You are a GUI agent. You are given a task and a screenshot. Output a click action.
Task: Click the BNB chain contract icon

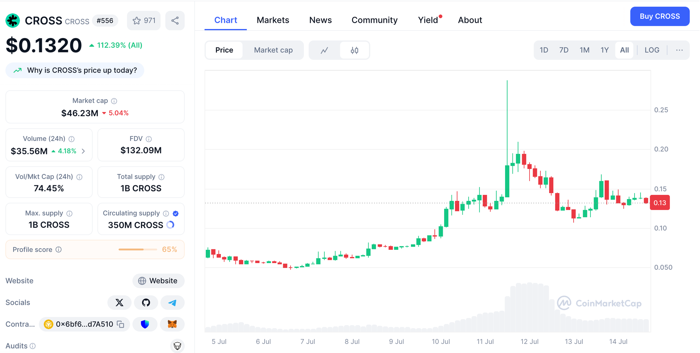point(48,324)
